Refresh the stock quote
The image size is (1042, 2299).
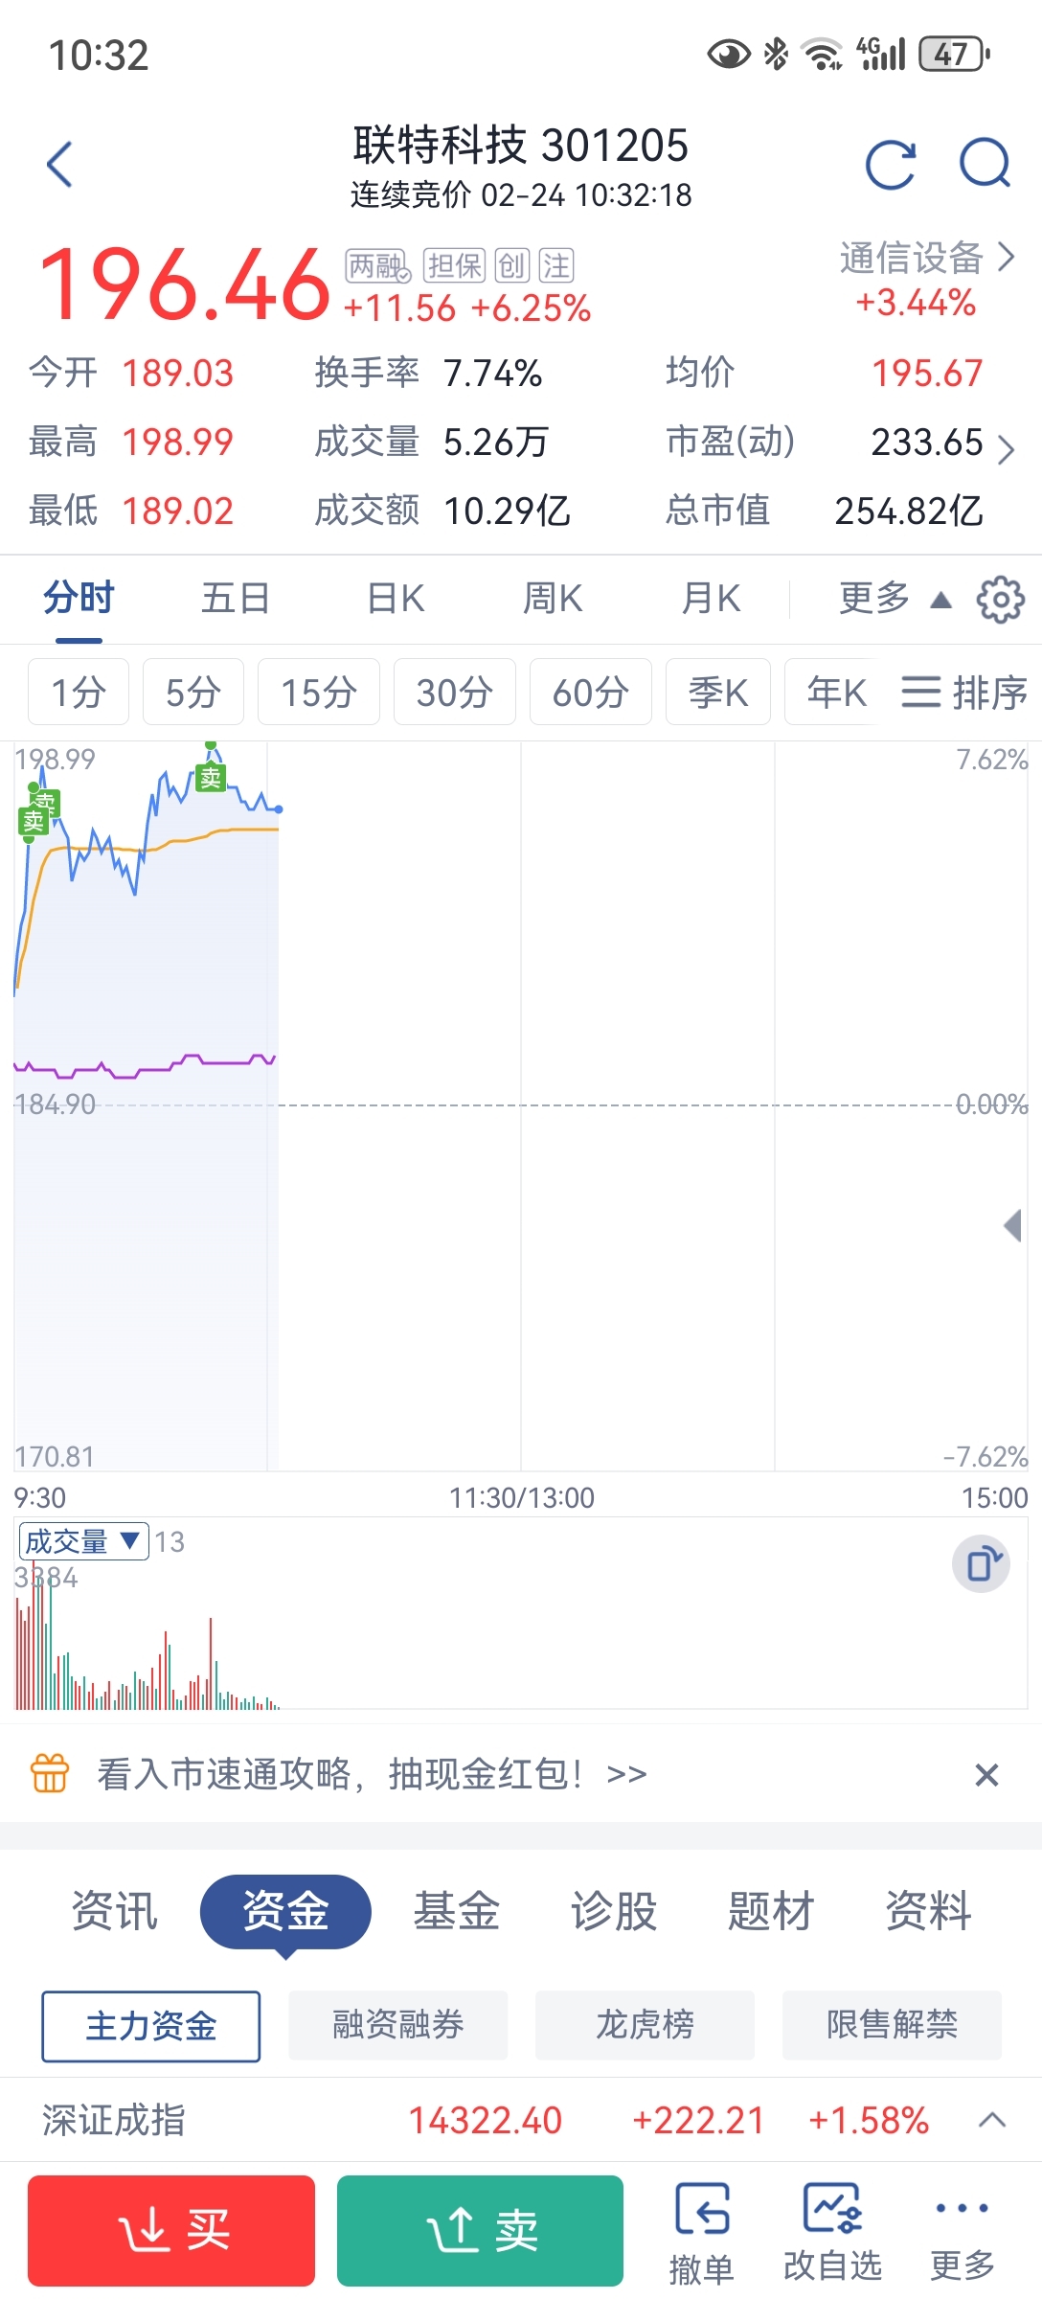pyautogui.click(x=890, y=165)
